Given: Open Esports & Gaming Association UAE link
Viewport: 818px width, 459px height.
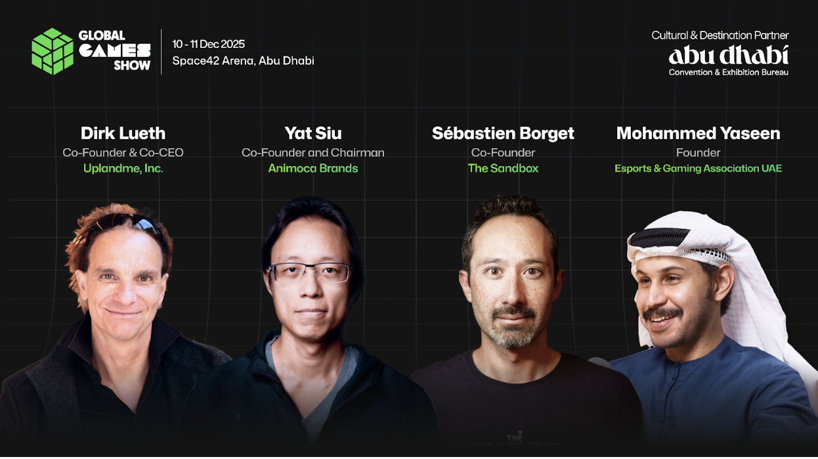Looking at the screenshot, I should (699, 169).
